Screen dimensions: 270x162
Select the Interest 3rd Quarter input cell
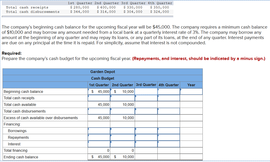(x=146, y=144)
